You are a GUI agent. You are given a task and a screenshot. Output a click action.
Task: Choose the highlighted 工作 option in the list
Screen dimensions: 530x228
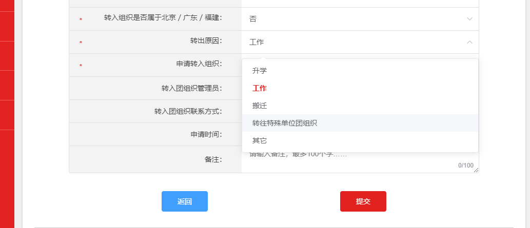coord(260,88)
